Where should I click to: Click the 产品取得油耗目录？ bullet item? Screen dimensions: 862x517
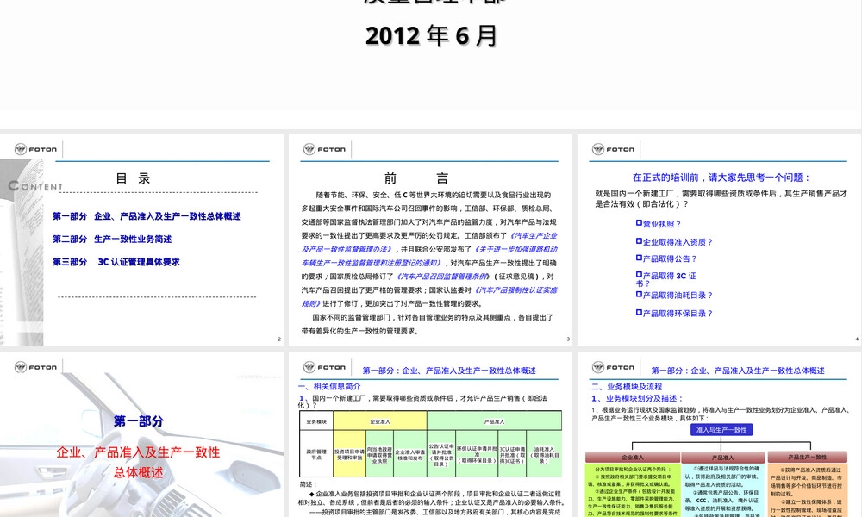pyautogui.click(x=675, y=295)
